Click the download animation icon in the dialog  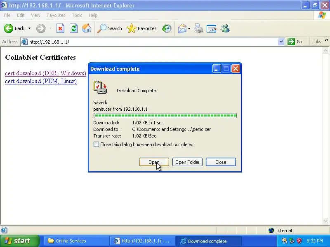(100, 87)
